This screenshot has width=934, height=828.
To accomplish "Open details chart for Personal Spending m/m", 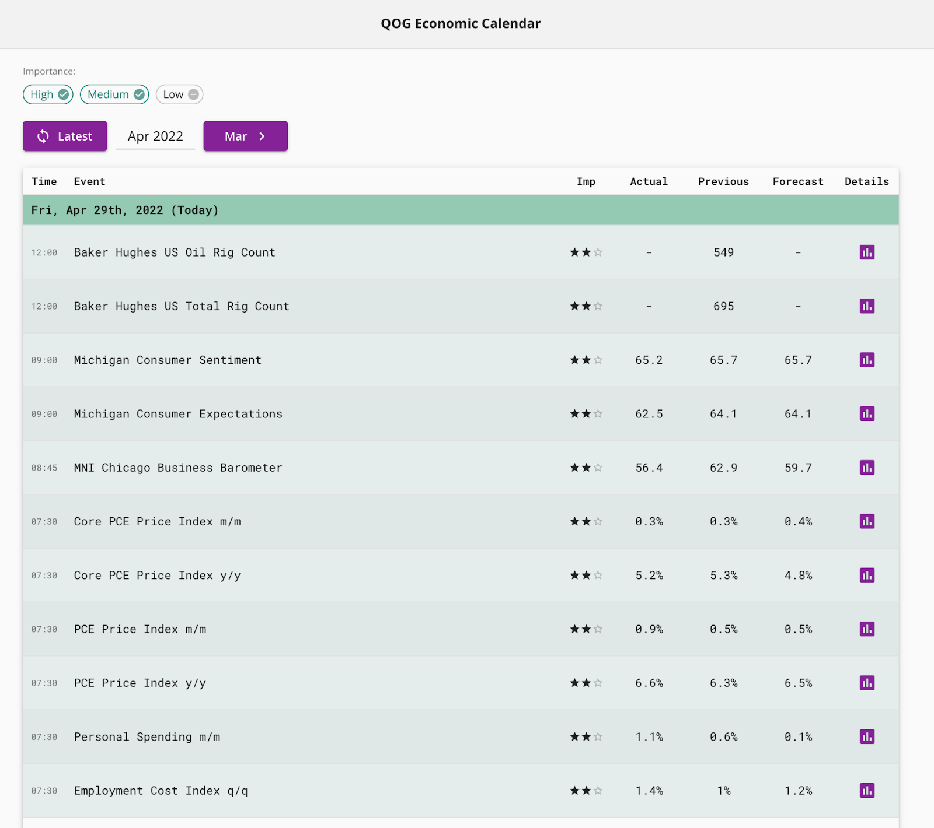I will (x=867, y=736).
